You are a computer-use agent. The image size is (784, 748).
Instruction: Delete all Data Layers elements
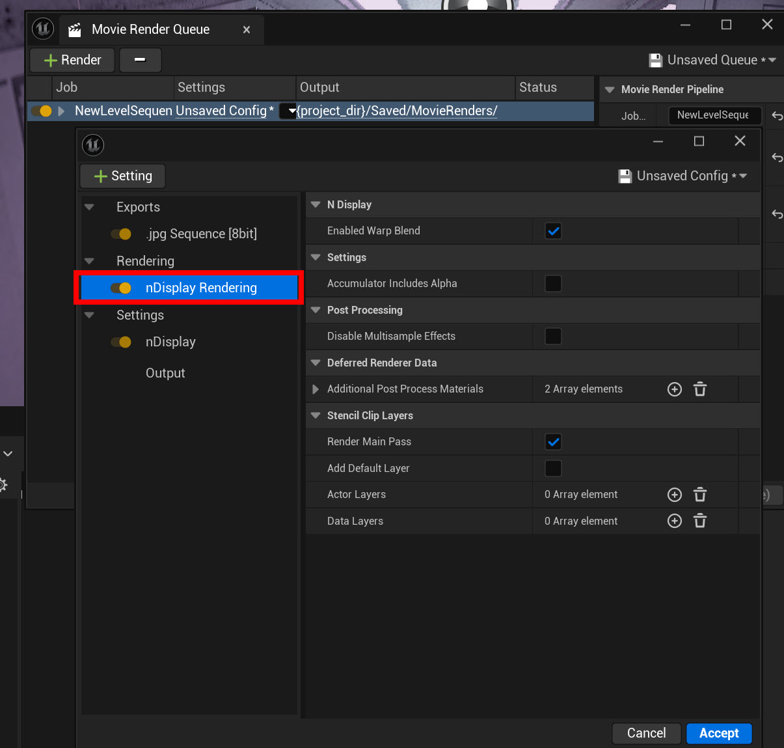[700, 521]
